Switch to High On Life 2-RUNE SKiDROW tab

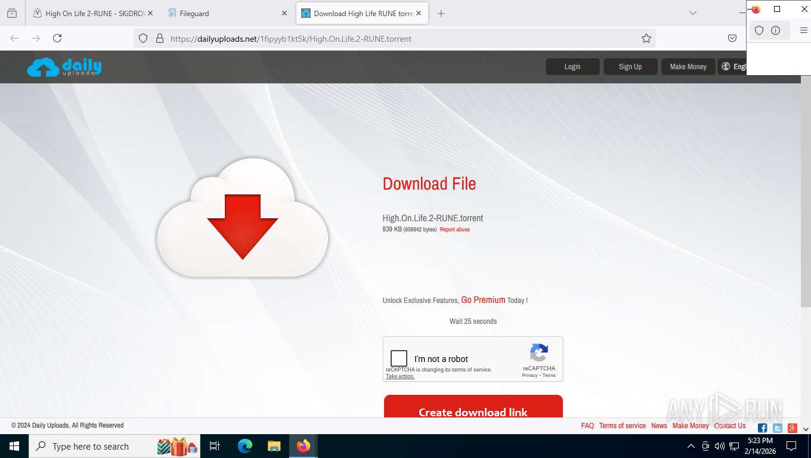(92, 13)
